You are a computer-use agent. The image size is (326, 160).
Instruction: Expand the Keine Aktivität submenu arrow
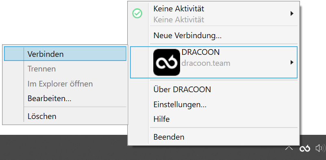point(292,13)
